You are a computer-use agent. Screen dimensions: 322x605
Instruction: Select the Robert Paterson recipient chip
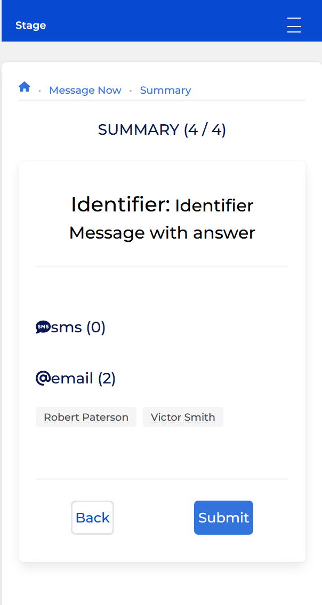pyautogui.click(x=86, y=417)
